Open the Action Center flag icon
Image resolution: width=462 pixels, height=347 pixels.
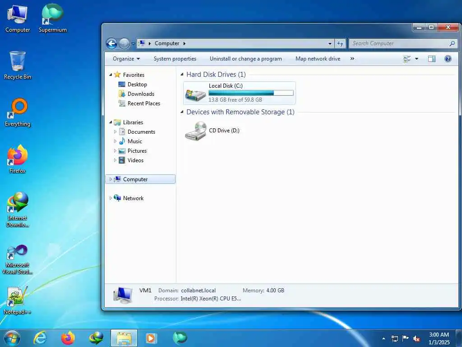[x=406, y=338]
